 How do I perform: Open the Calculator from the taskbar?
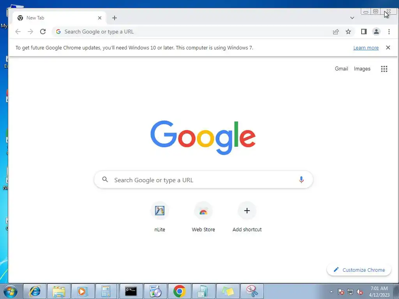tap(106, 291)
